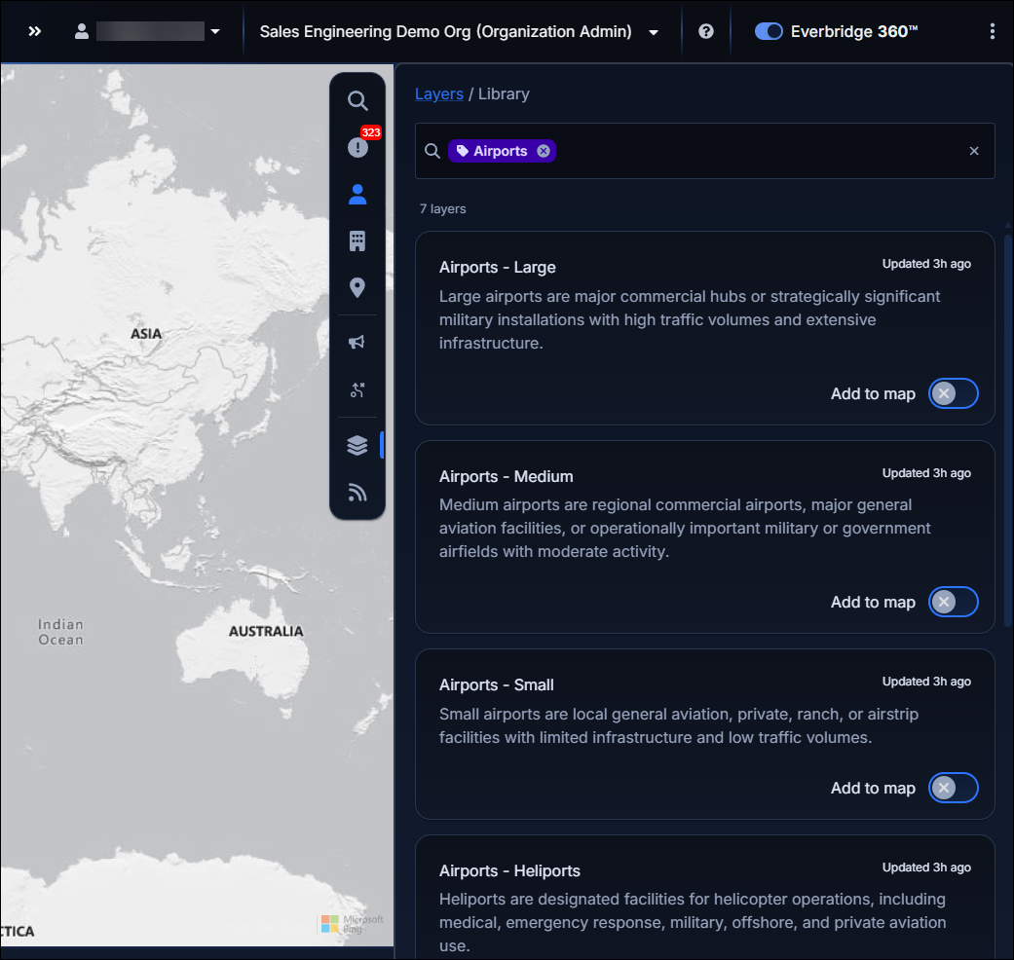Toggle Add to map for Airports - Medium
The width and height of the screenshot is (1014, 960).
[953, 602]
